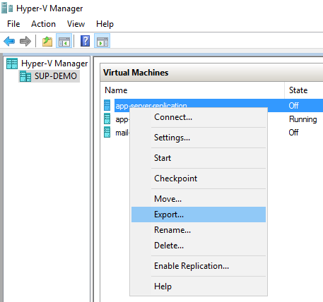
Task: Click the SUP-DEMO server icon in tree
Action: (25, 76)
